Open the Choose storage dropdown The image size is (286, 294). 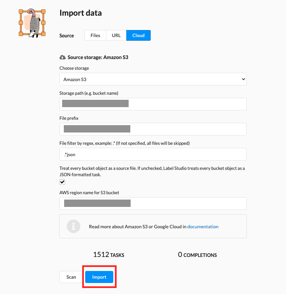point(153,79)
